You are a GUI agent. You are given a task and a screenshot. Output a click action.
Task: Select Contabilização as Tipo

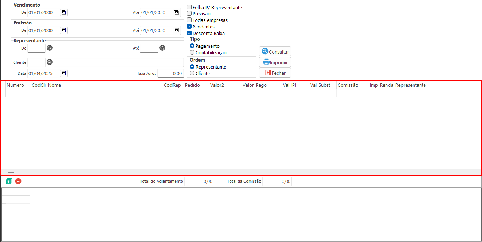point(192,52)
